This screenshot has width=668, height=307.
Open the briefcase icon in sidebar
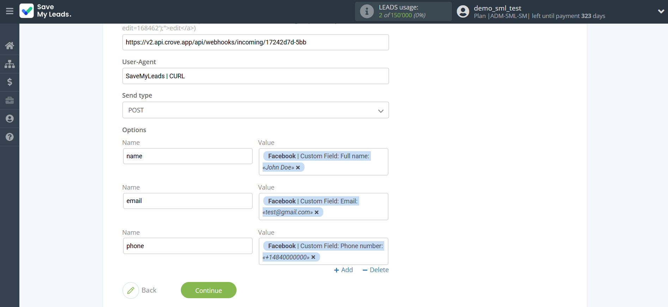10,100
